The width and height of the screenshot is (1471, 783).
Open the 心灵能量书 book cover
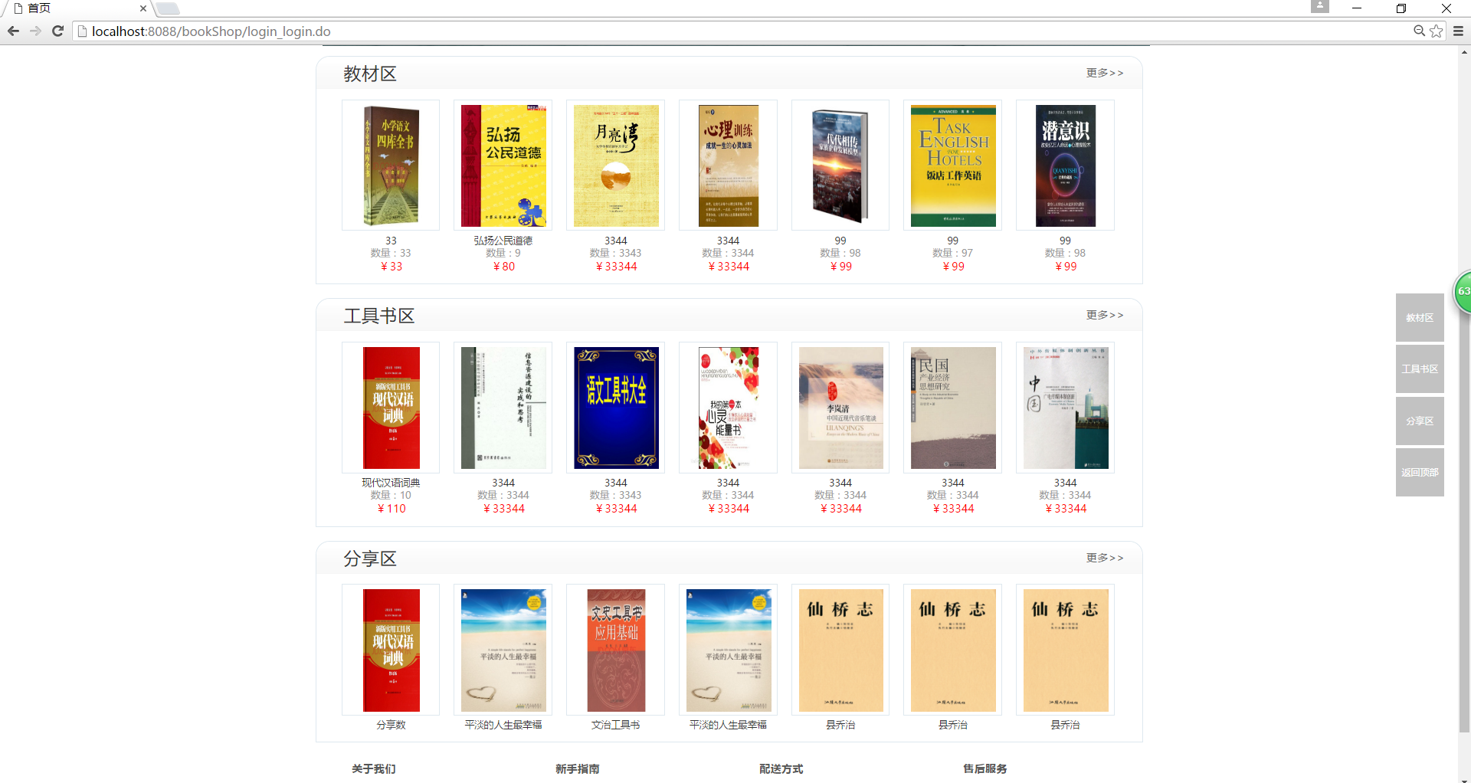click(x=728, y=408)
